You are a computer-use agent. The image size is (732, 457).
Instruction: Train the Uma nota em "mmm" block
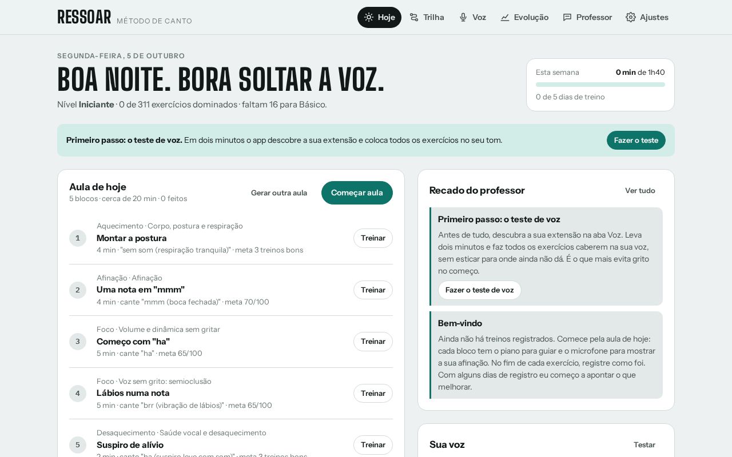click(373, 290)
